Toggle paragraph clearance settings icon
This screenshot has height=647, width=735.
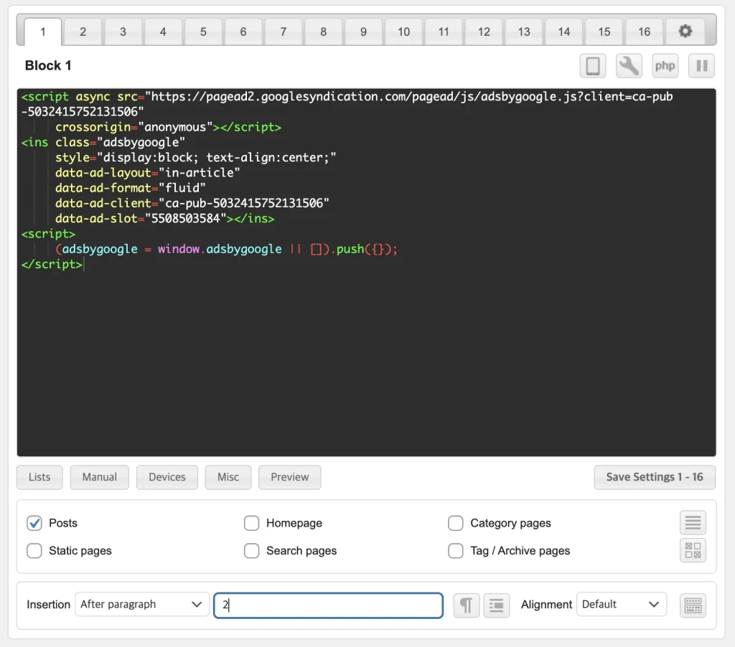click(497, 605)
